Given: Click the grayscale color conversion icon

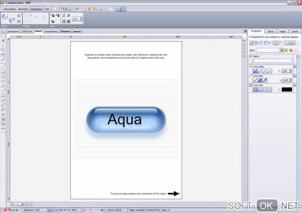Looking at the screenshot, I should coord(53,21).
